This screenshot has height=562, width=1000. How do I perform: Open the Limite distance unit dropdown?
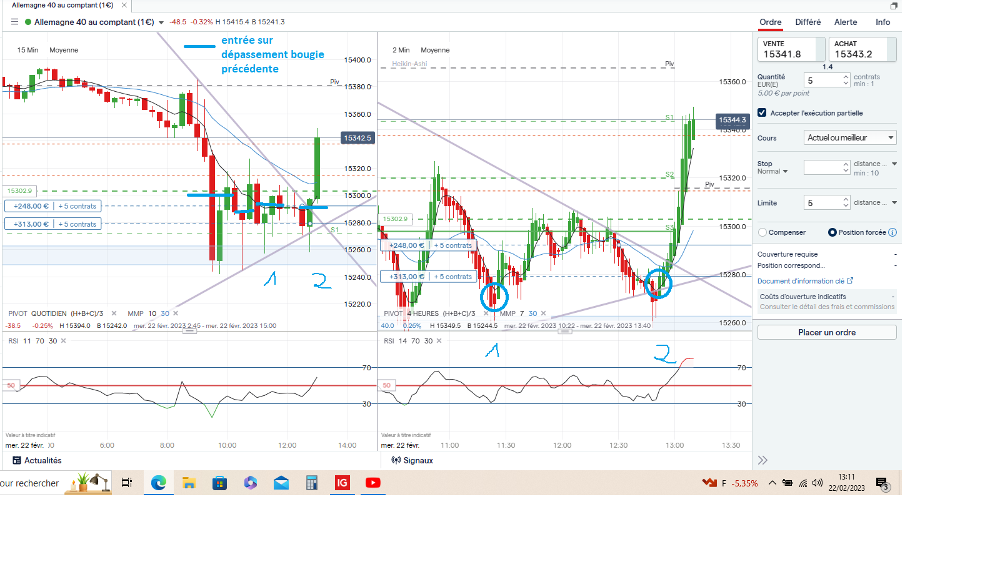pos(894,202)
